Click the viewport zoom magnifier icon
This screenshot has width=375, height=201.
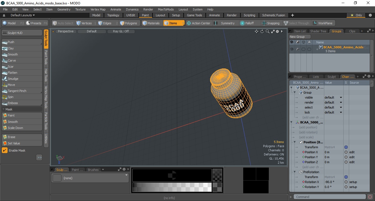[x=267, y=31]
